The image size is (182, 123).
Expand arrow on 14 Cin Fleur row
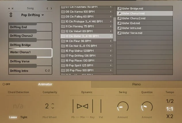tap(111, 41)
